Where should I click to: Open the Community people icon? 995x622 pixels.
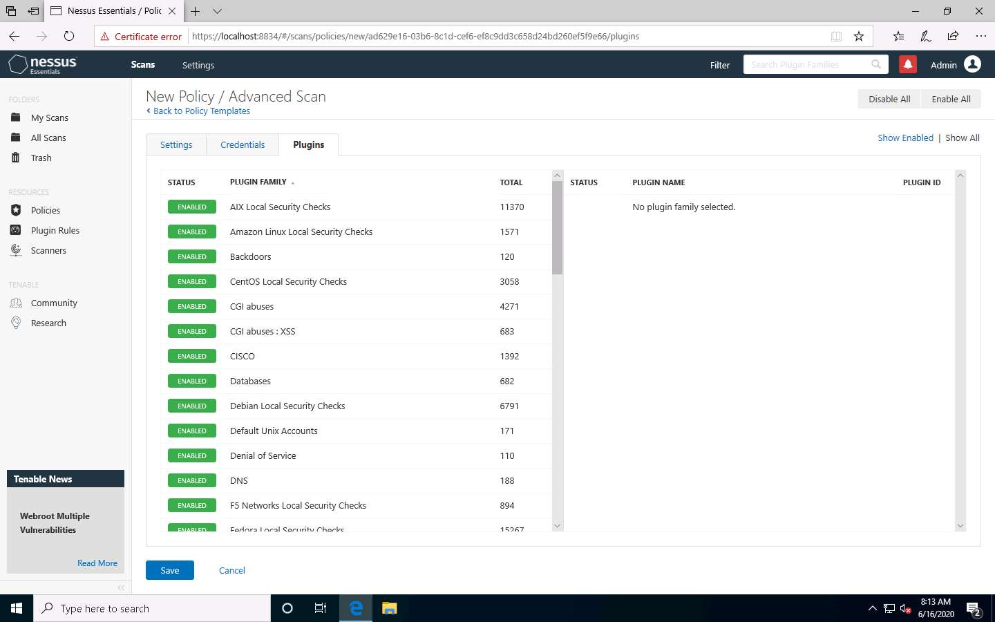click(16, 303)
